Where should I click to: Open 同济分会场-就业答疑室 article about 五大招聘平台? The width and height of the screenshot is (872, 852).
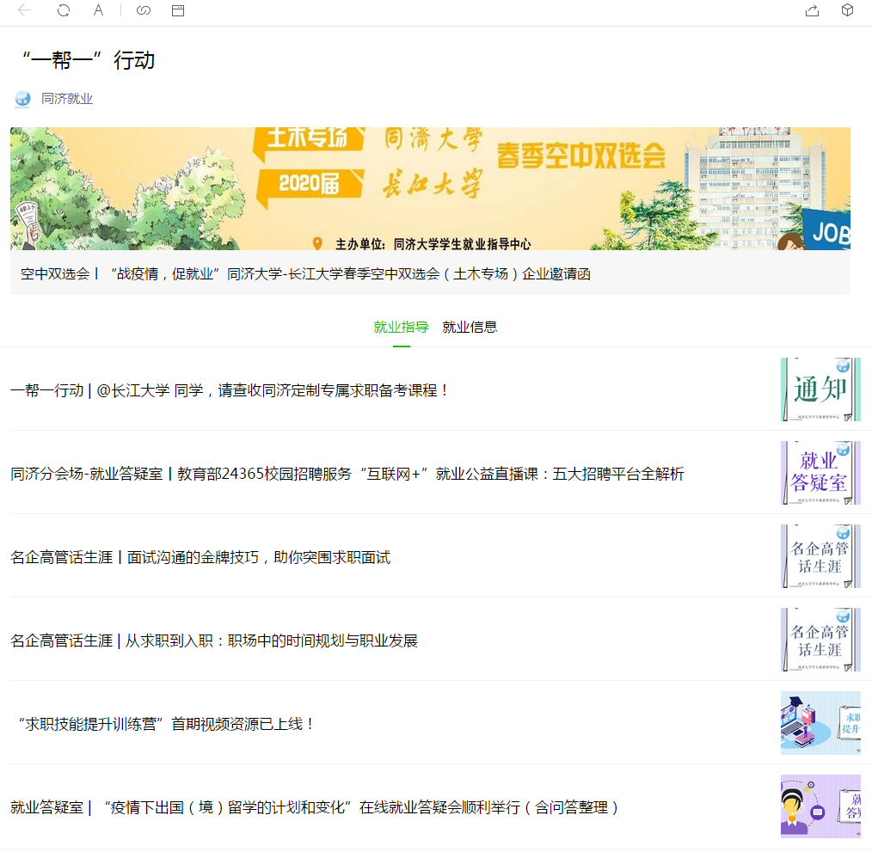point(347,474)
